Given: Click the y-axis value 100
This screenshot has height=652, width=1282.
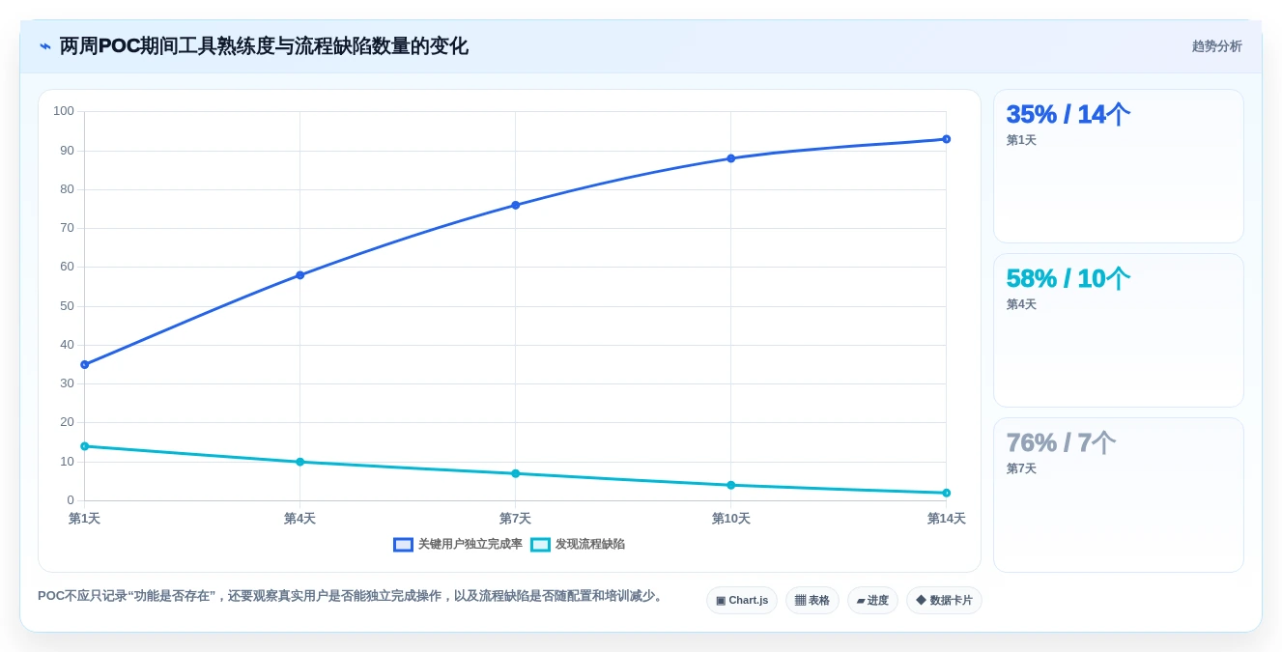Looking at the screenshot, I should [64, 111].
